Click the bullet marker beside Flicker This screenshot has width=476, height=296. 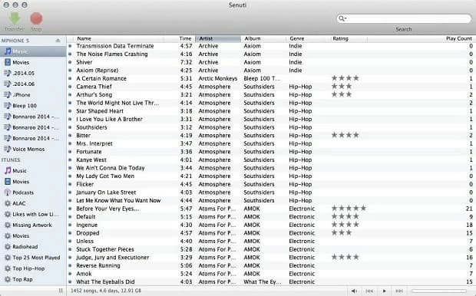[70, 184]
